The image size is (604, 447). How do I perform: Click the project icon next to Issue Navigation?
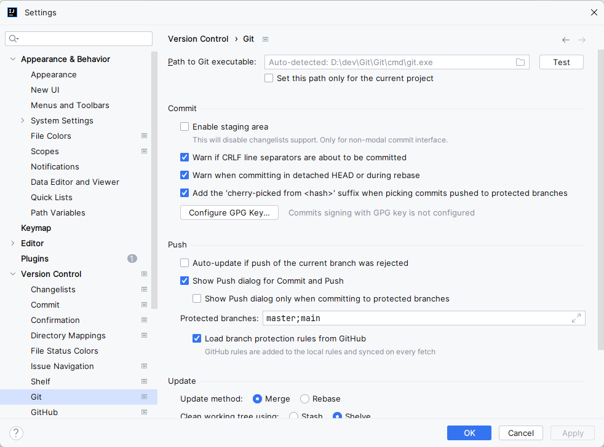(x=144, y=366)
